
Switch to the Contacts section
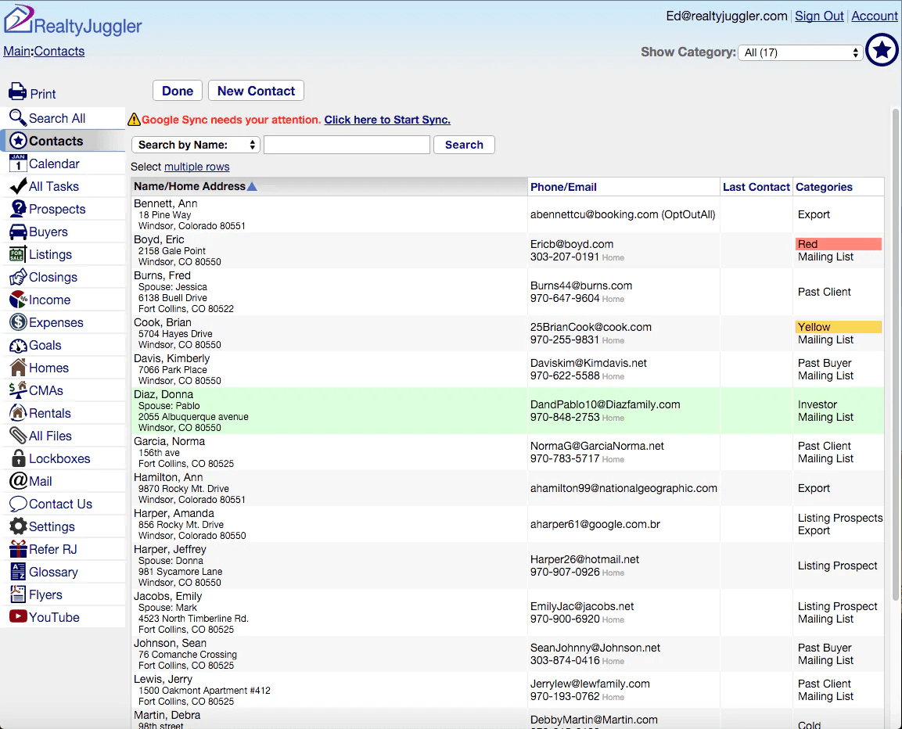coord(56,140)
